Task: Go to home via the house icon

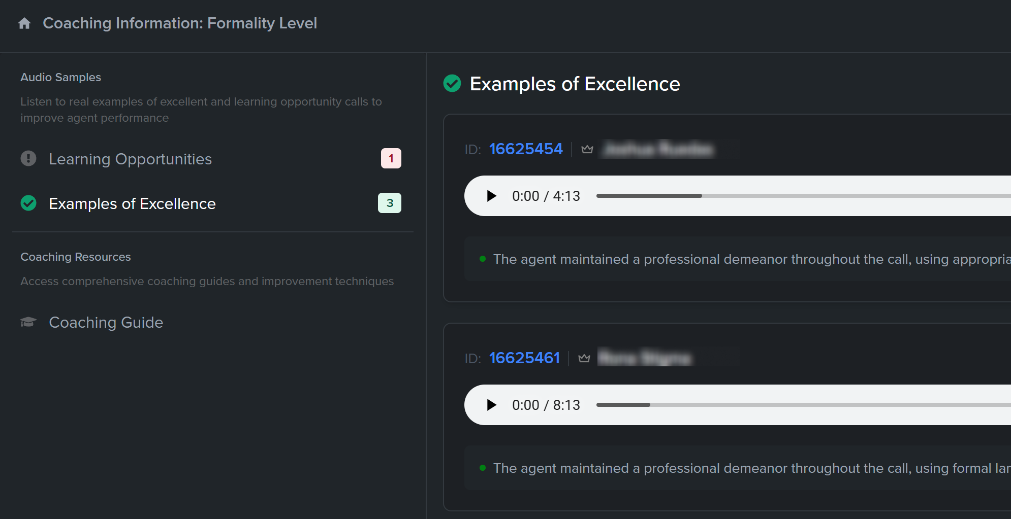Action: 24,23
